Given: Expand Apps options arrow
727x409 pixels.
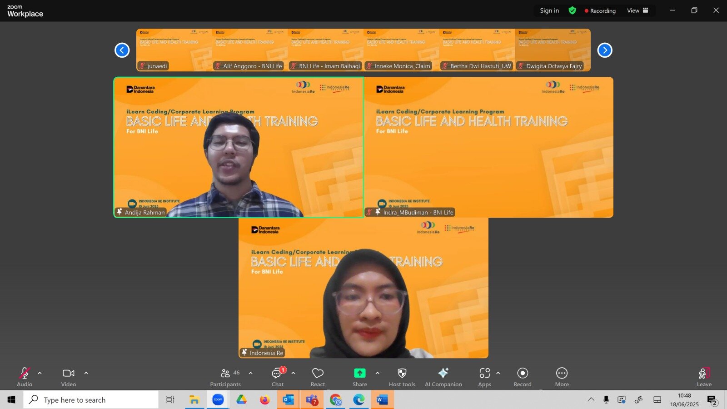Looking at the screenshot, I should (x=498, y=373).
